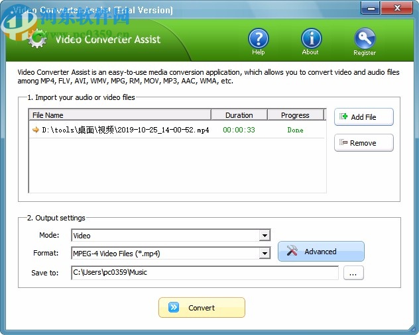Sort by the File Name column header
Image resolution: width=419 pixels, height=335 pixels.
coord(120,115)
